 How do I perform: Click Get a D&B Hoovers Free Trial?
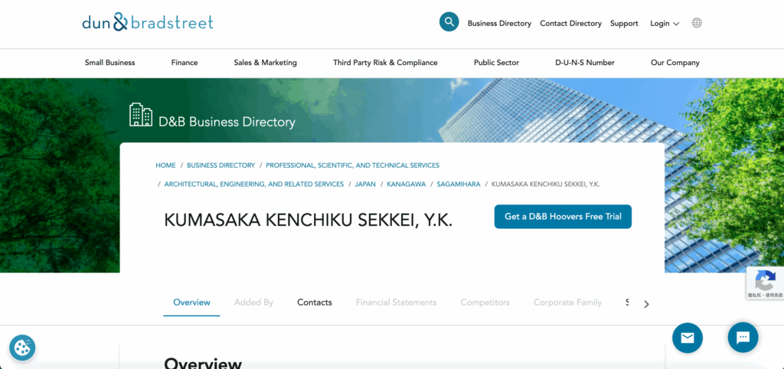pyautogui.click(x=563, y=217)
